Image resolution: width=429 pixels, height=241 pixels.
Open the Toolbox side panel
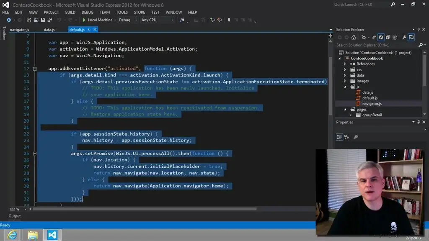point(4,33)
